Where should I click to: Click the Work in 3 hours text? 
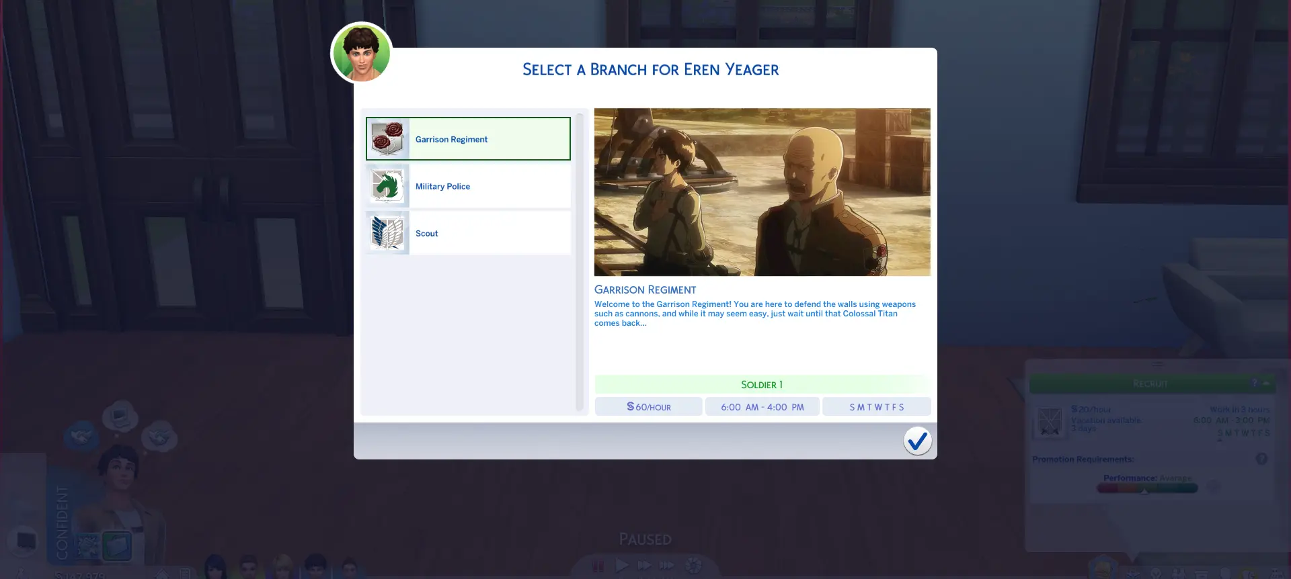[1240, 410]
